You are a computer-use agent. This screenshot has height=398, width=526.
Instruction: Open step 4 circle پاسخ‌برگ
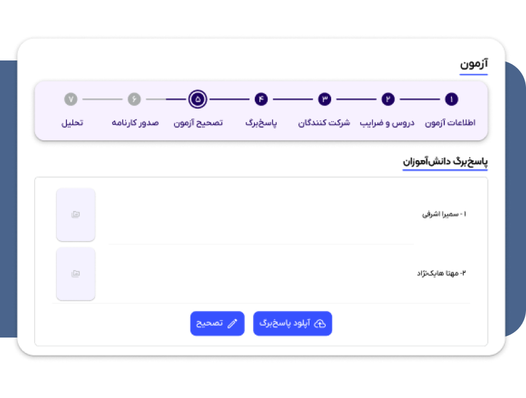tap(261, 99)
